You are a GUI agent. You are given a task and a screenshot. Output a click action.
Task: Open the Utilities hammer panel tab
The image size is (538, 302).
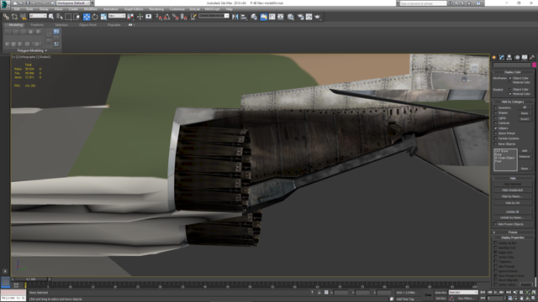532,58
